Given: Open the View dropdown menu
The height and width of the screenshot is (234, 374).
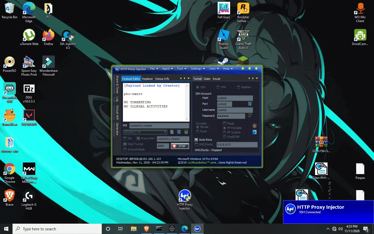Looking at the screenshot, I should (x=214, y=69).
